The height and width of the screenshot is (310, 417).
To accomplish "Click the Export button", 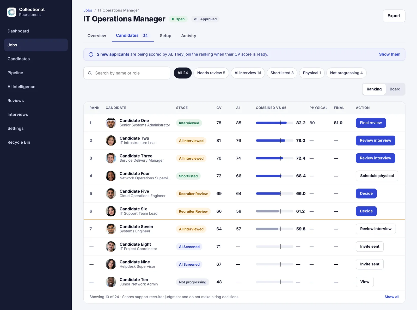I will point(394,16).
